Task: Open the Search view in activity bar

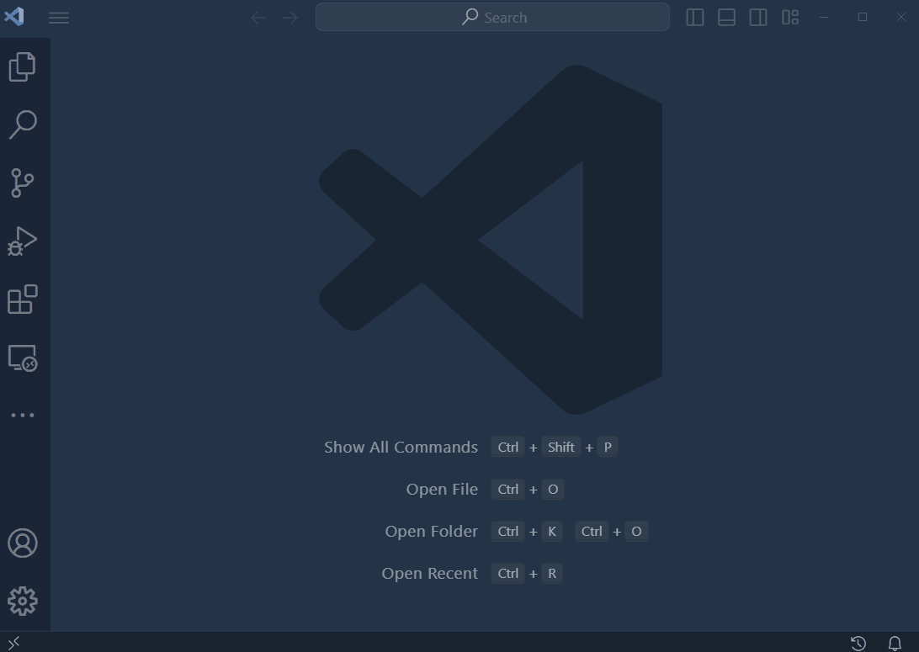Action: [x=23, y=125]
